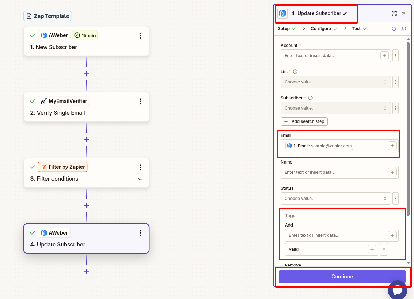Expand the step editor to full screen

pos(394,13)
